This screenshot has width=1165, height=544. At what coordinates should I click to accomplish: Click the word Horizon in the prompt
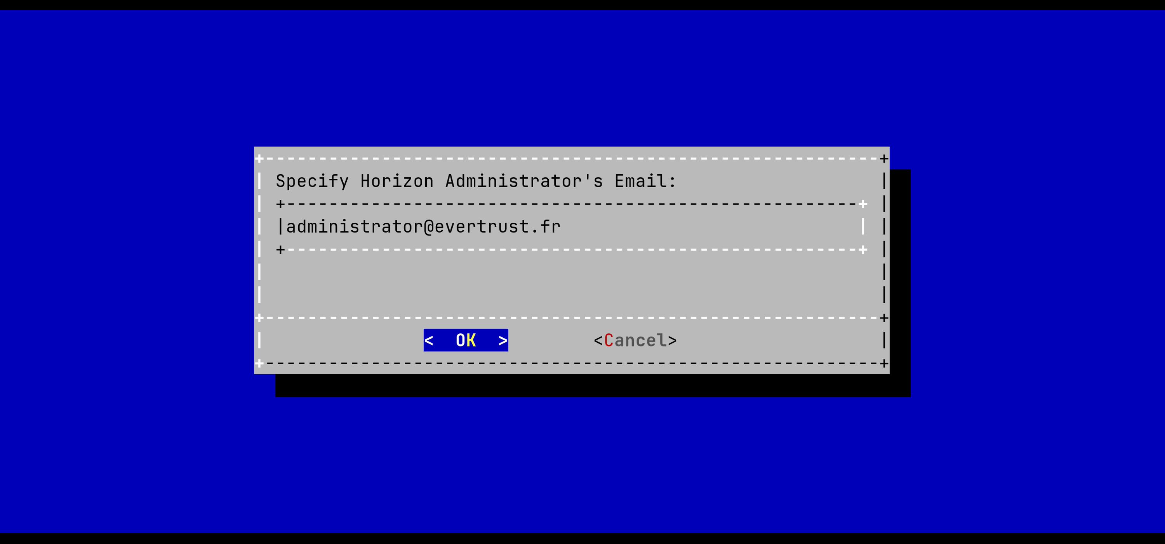pyautogui.click(x=397, y=181)
